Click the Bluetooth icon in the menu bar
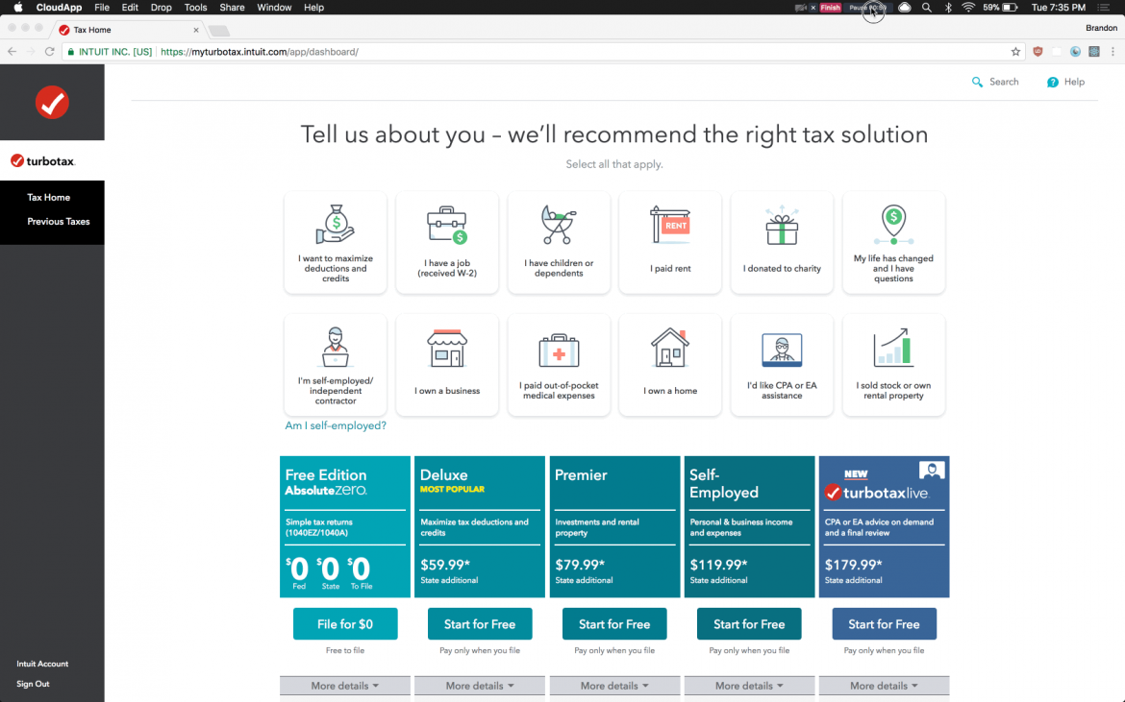The height and width of the screenshot is (702, 1125). pos(948,7)
